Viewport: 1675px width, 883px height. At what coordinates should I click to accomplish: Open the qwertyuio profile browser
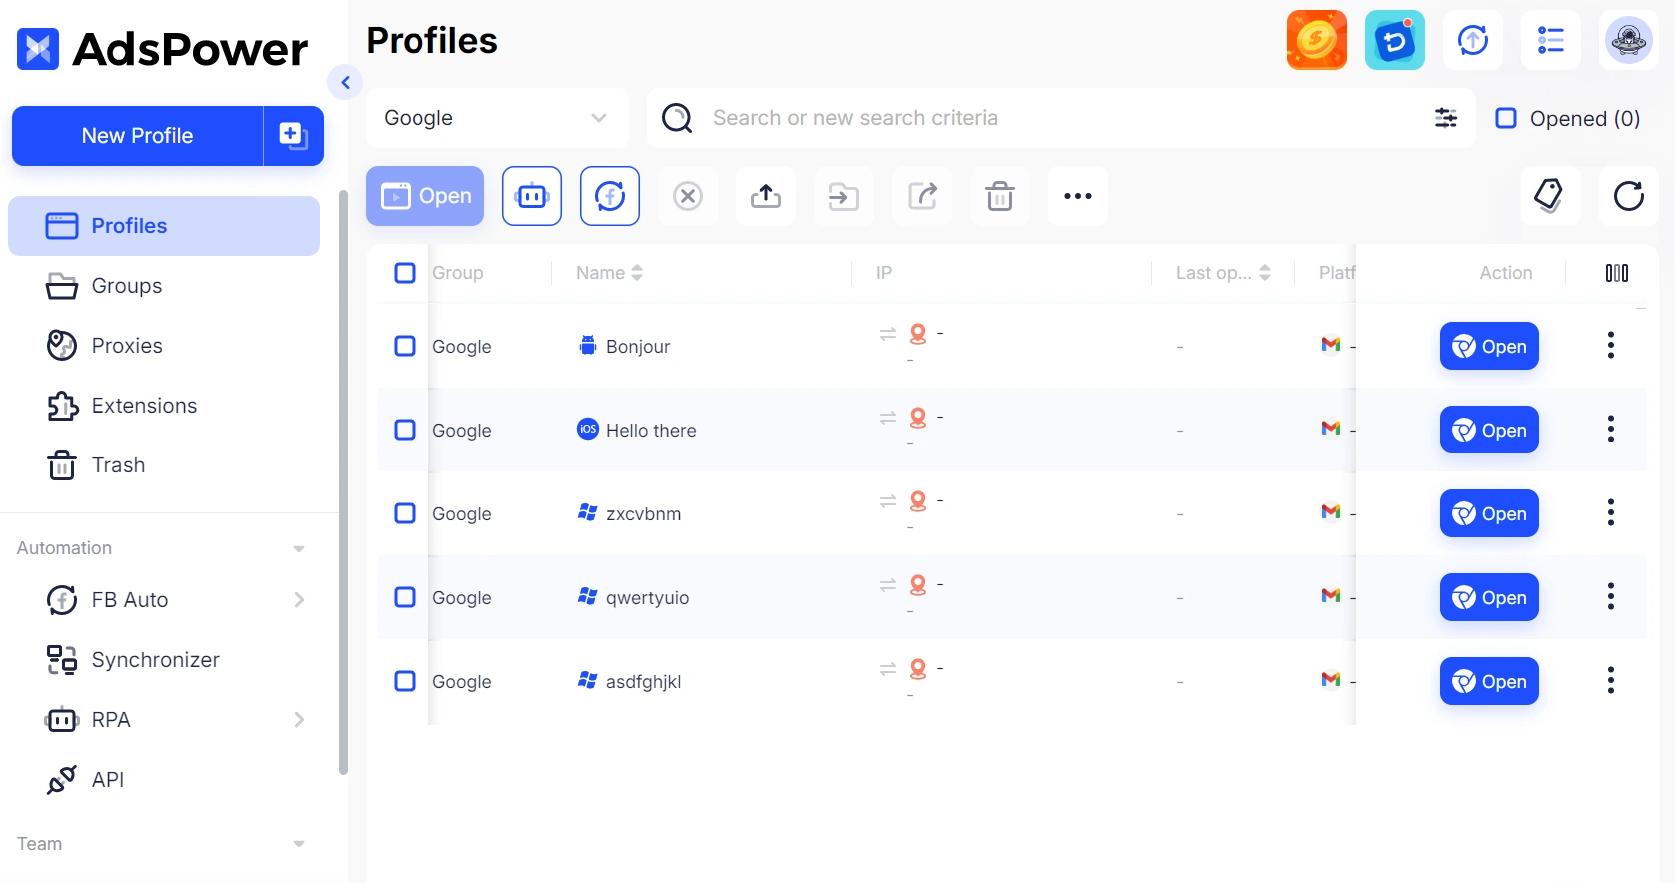pyautogui.click(x=1489, y=597)
